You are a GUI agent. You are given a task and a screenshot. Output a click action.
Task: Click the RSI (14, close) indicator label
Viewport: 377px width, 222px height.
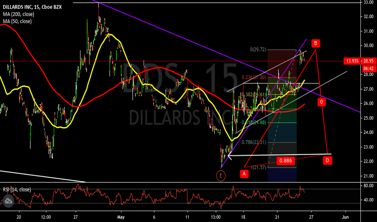(x=17, y=190)
